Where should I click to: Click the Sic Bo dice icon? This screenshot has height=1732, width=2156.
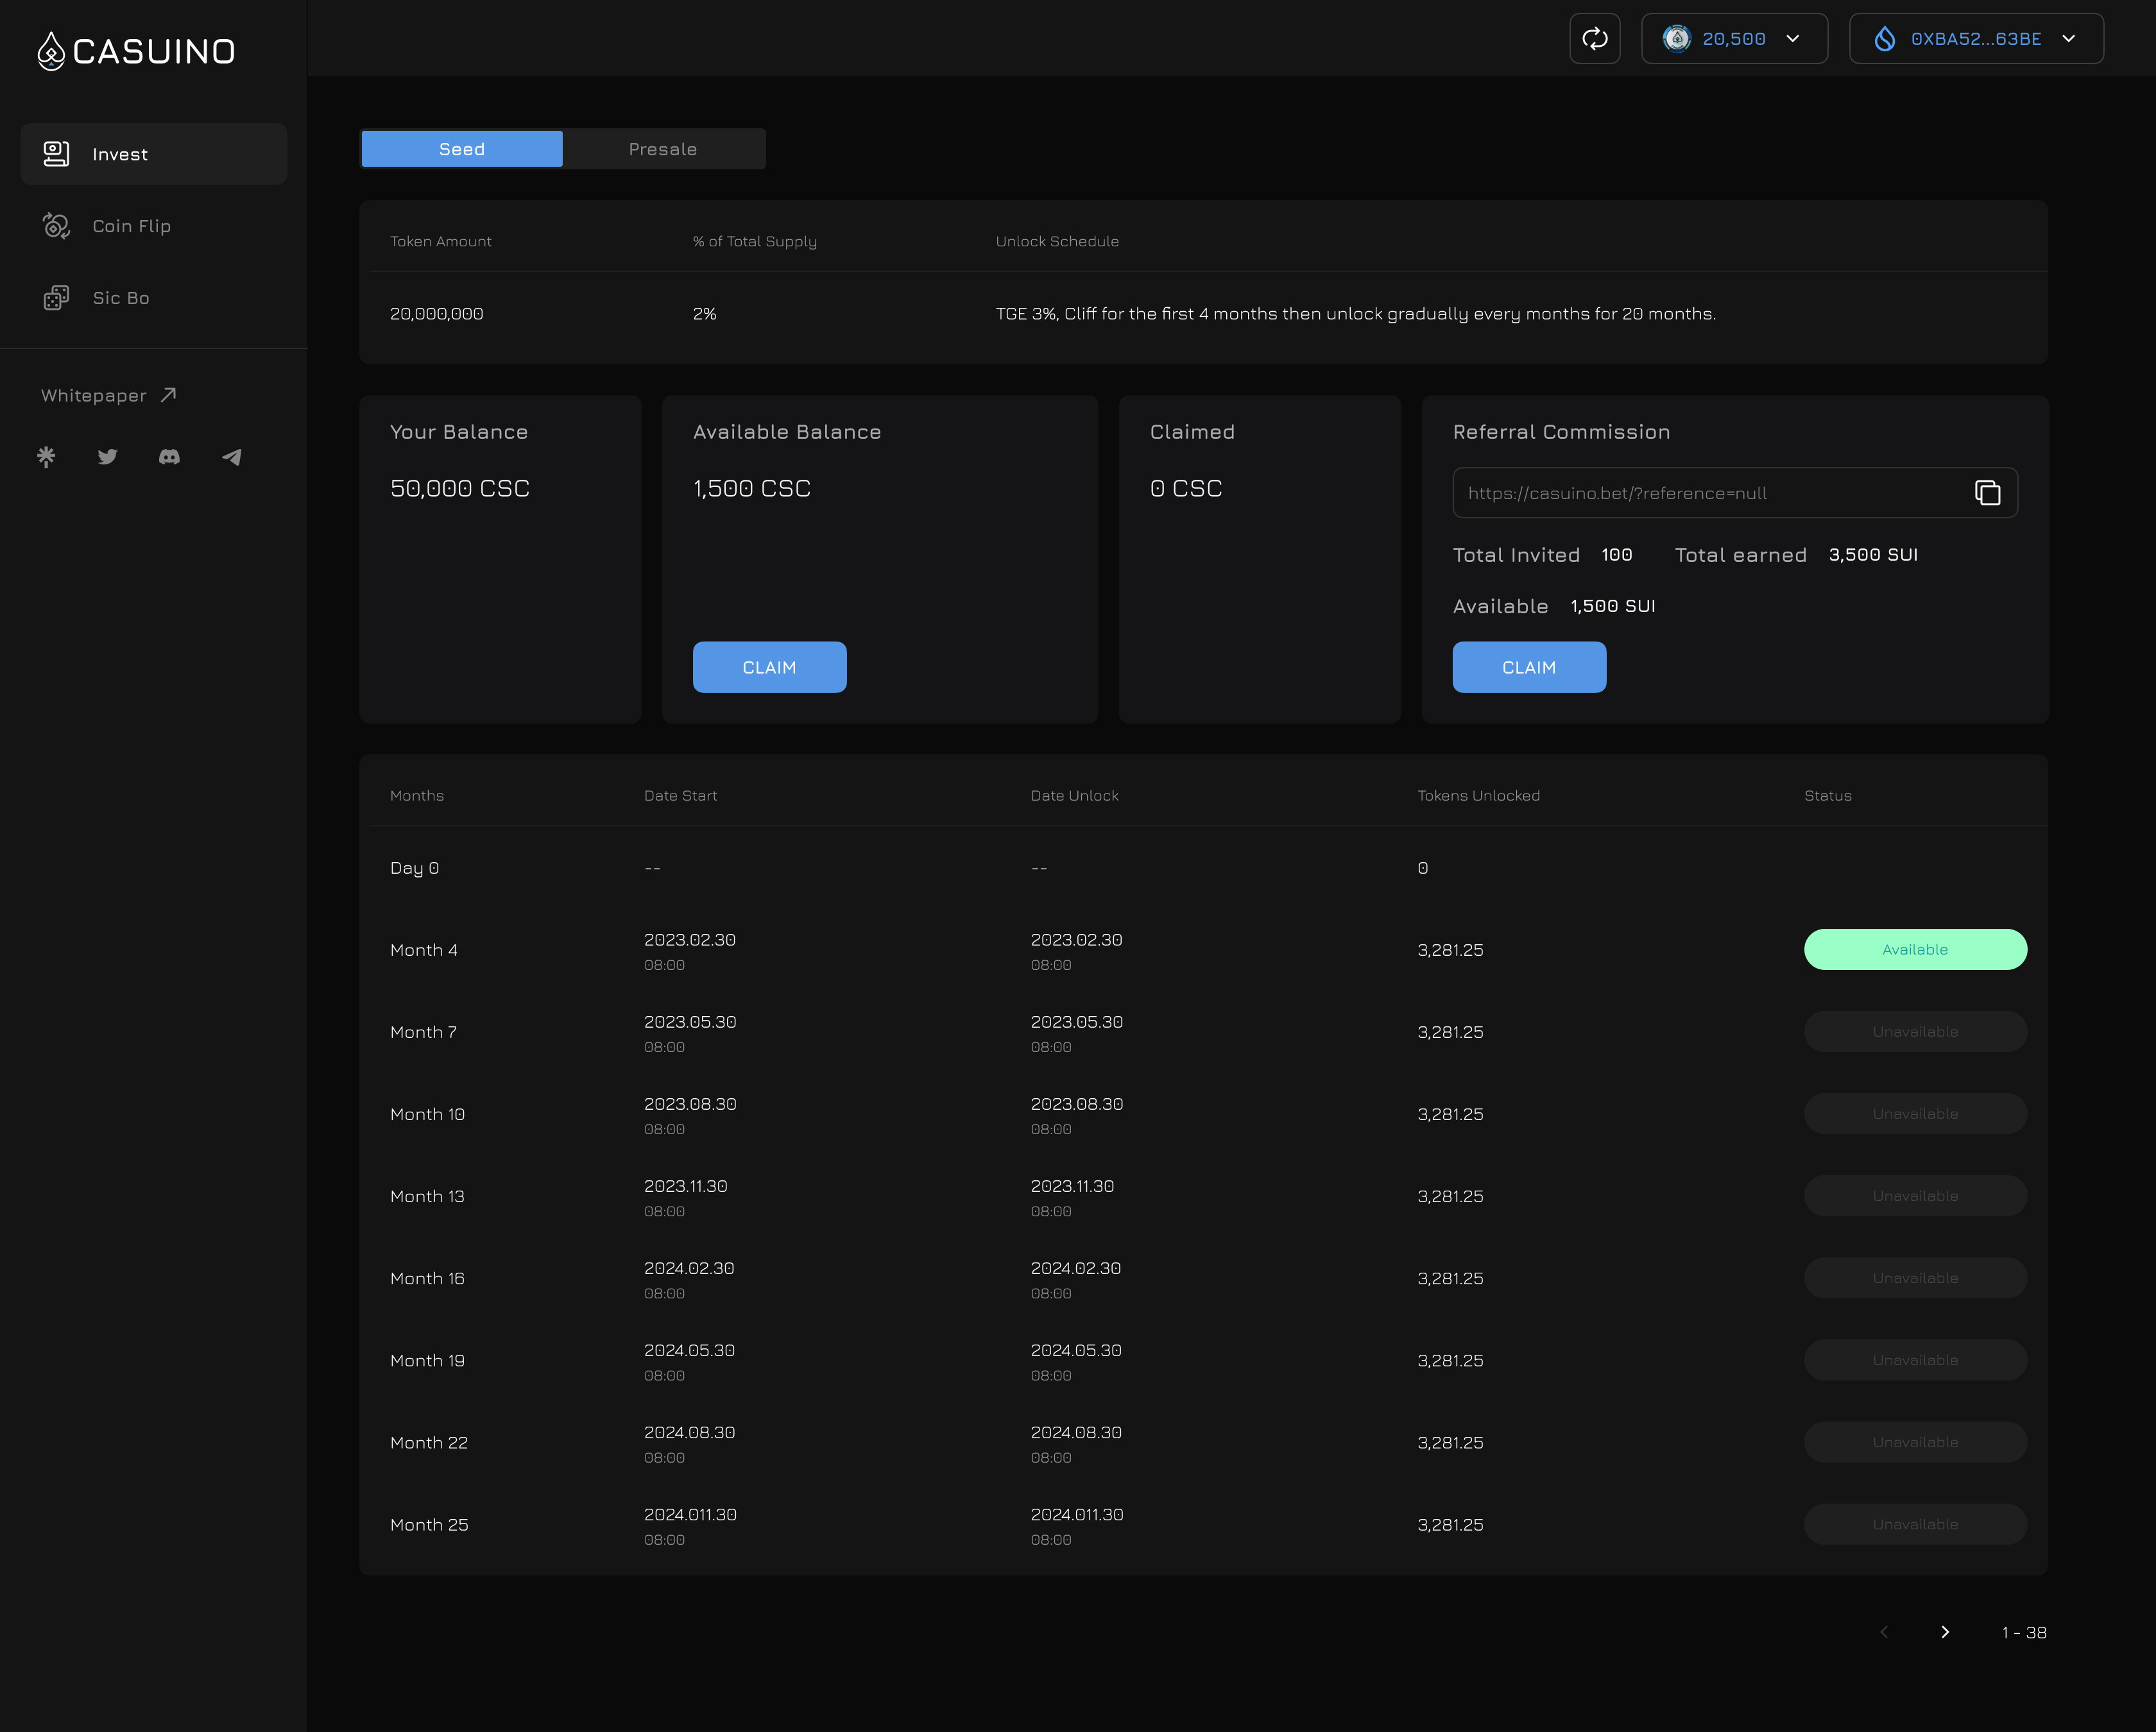pos(56,298)
